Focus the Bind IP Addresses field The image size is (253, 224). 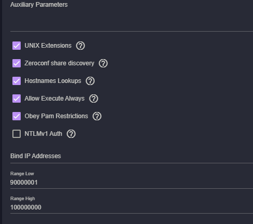(x=131, y=156)
